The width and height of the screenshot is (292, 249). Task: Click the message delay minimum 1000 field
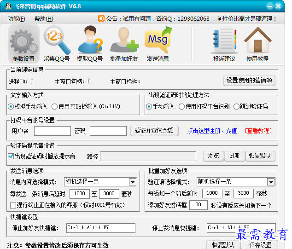coord(80,194)
